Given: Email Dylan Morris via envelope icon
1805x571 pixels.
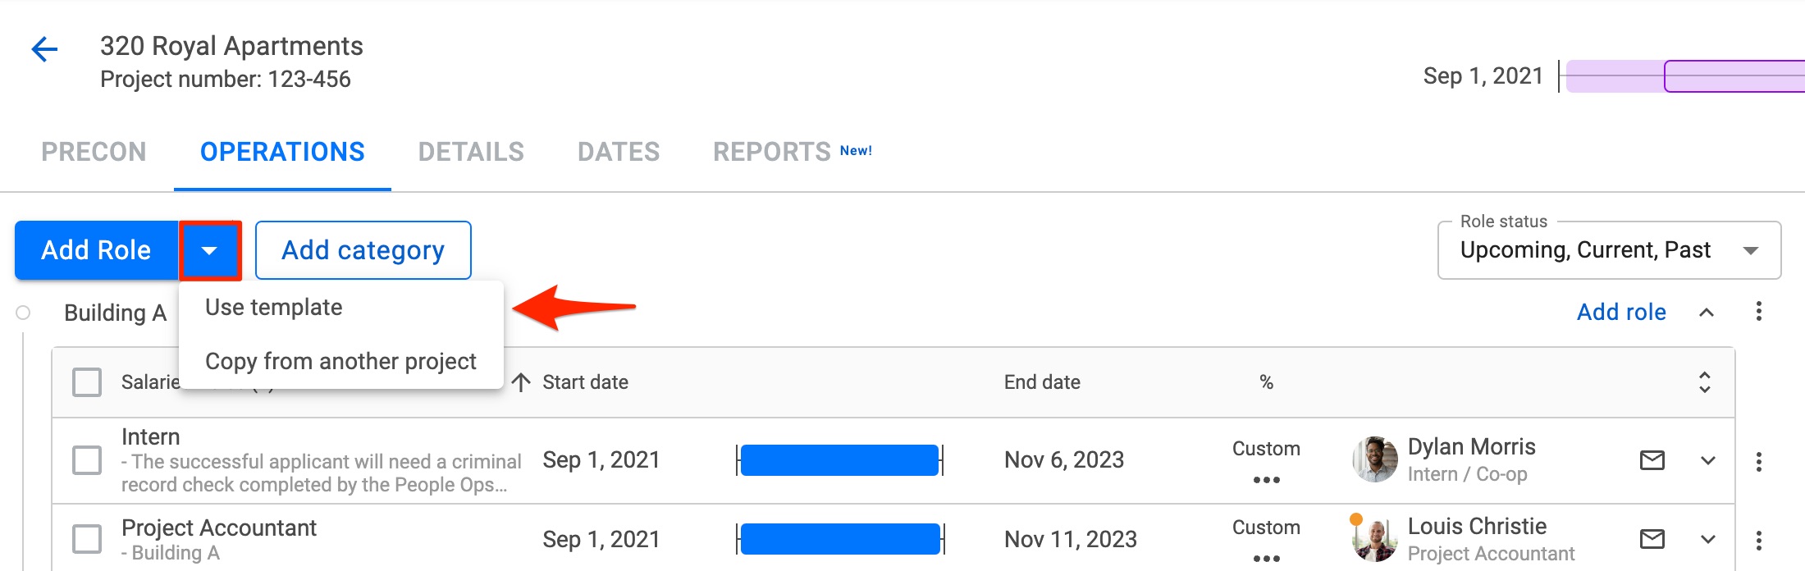Looking at the screenshot, I should coord(1652,460).
